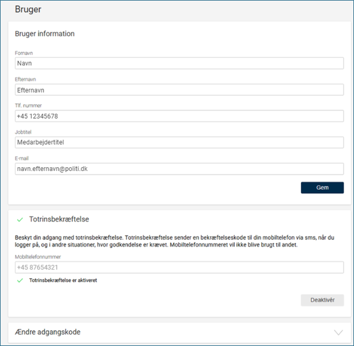Click the Bruger page title
The width and height of the screenshot is (354, 346).
click(28, 9)
